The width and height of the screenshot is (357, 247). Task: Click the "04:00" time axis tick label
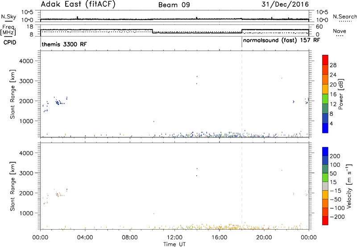coord(85,238)
